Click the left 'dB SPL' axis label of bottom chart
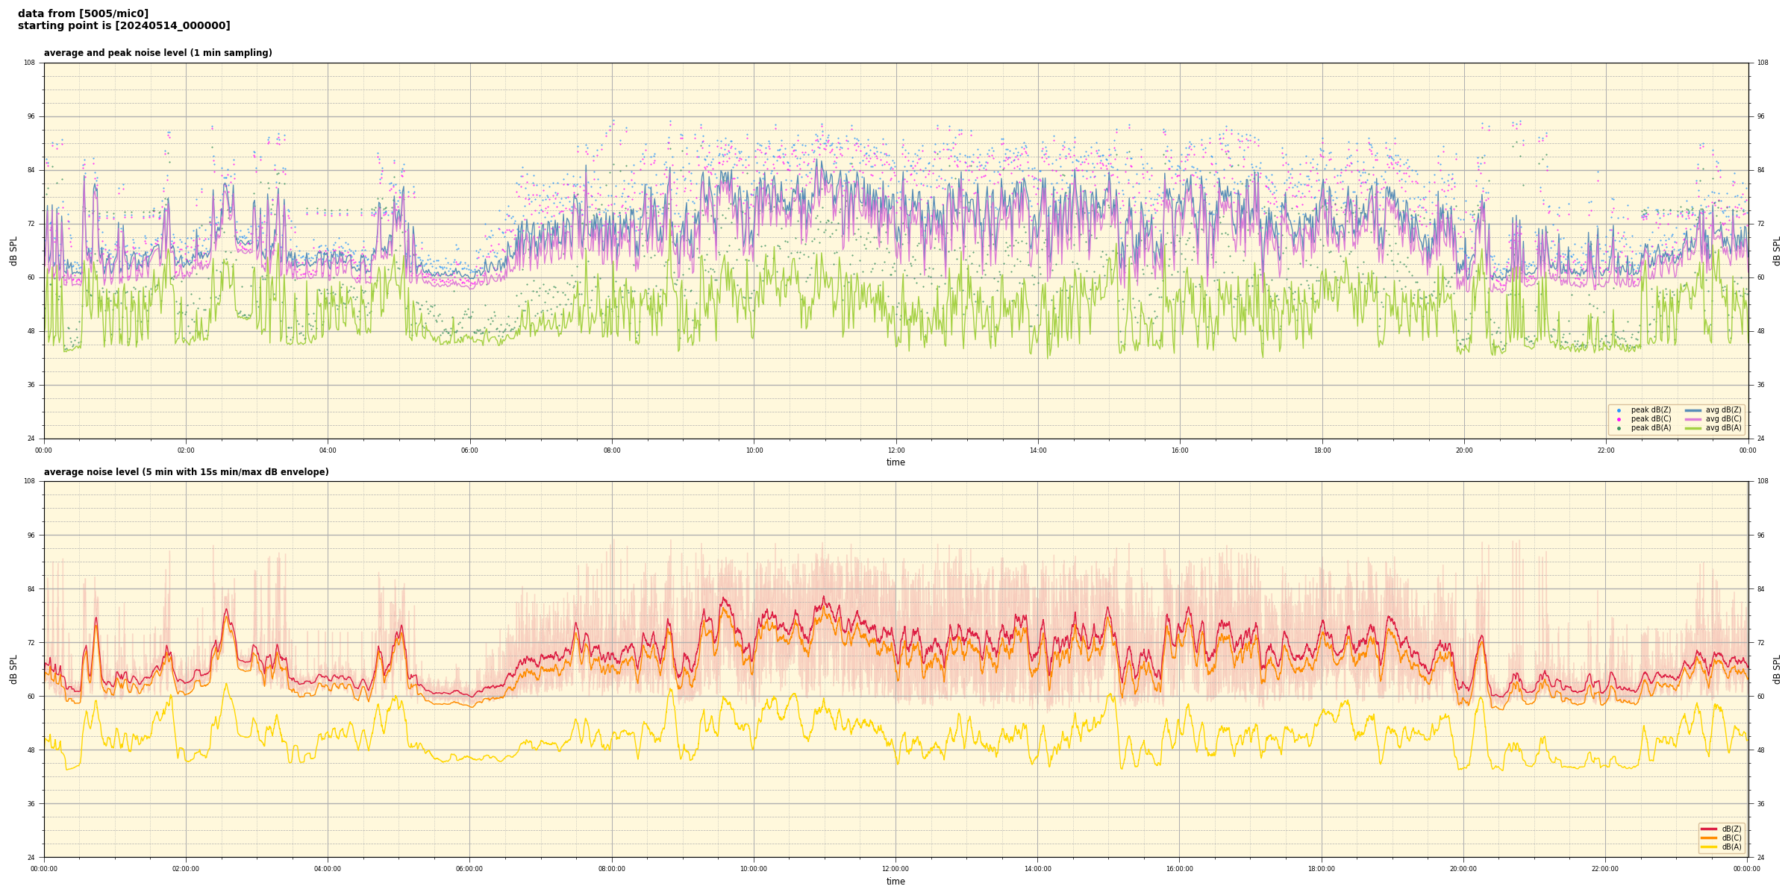 click(x=13, y=669)
